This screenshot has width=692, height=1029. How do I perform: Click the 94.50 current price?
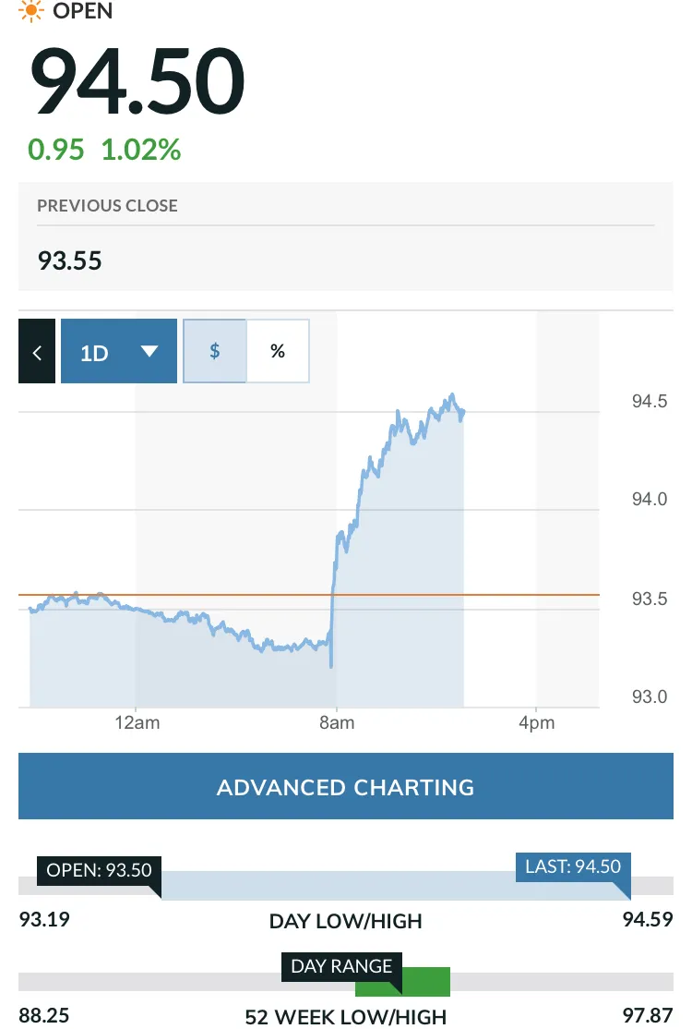[137, 81]
